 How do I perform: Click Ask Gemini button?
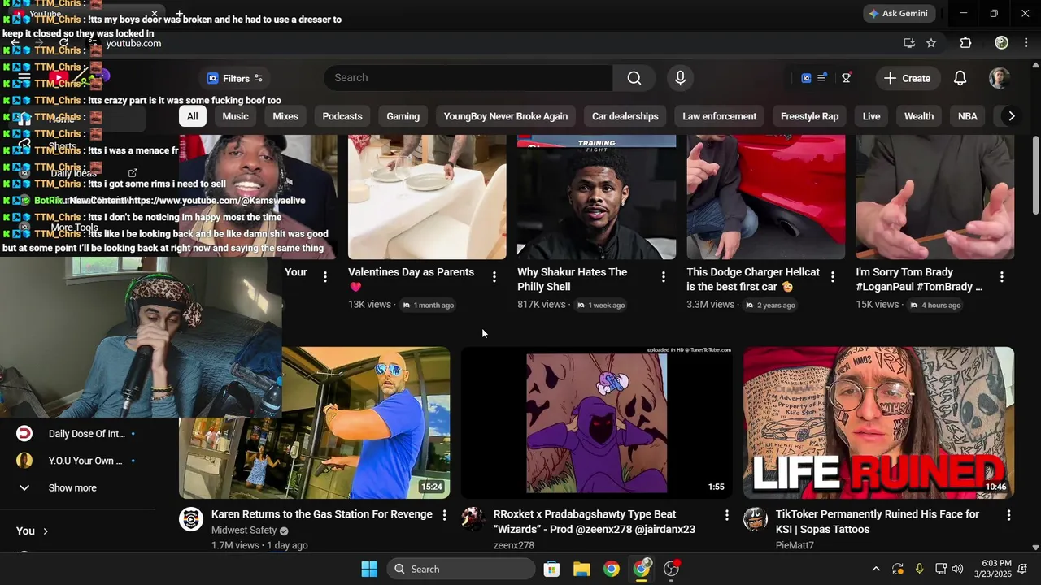coord(898,13)
